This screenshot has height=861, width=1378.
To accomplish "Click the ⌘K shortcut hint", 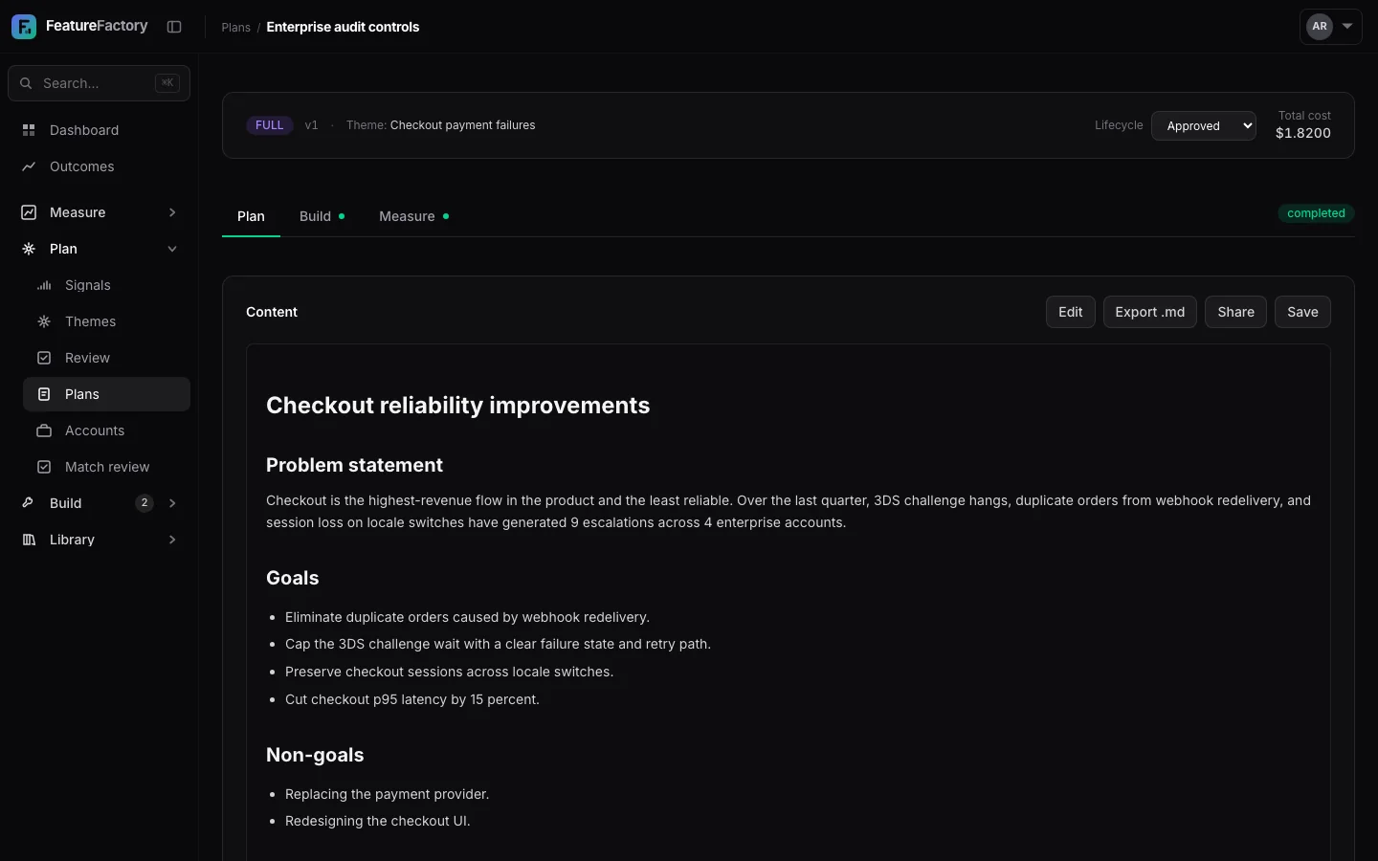I will click(167, 83).
